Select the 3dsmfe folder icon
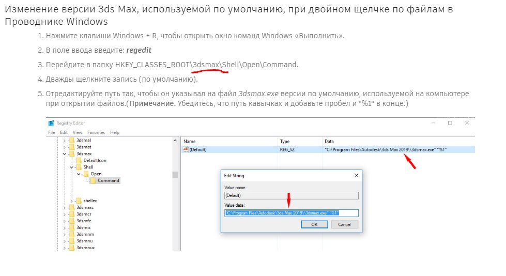 [x=72, y=221]
